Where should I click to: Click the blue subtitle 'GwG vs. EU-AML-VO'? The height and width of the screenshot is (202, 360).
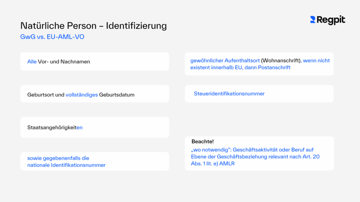tap(52, 36)
